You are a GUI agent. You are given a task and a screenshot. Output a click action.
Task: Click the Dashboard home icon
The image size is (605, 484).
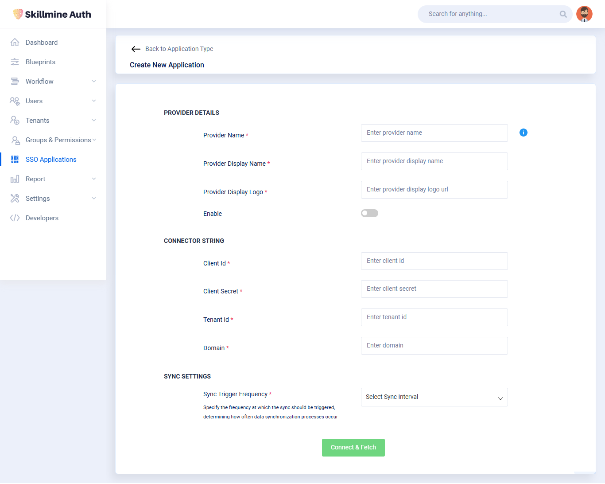coord(15,43)
